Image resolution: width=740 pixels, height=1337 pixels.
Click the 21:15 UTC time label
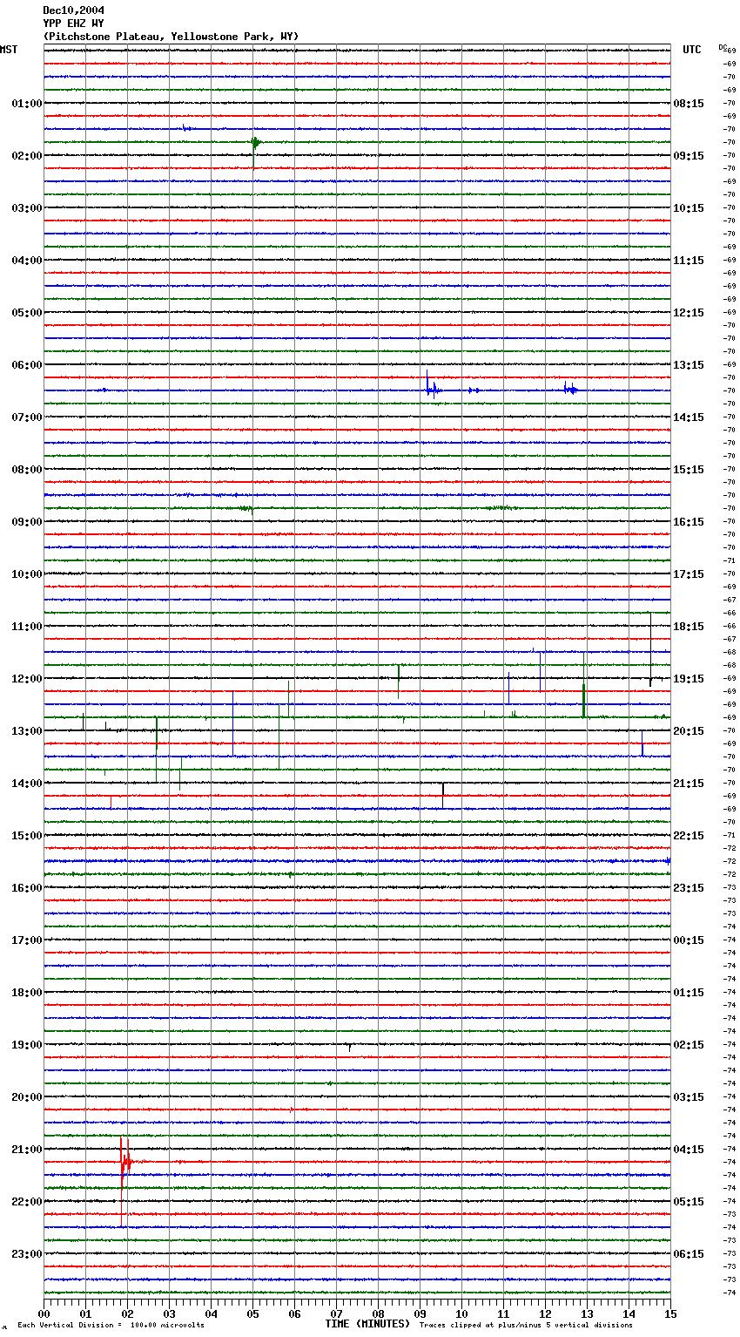(689, 784)
